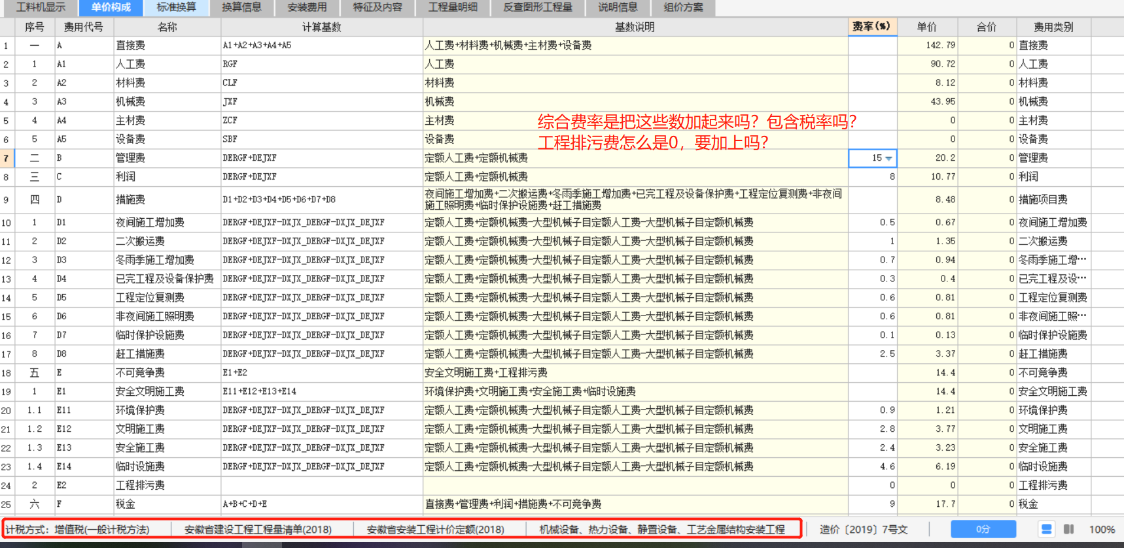
Task: Open the 反查图形工程量 tab
Action: (538, 7)
